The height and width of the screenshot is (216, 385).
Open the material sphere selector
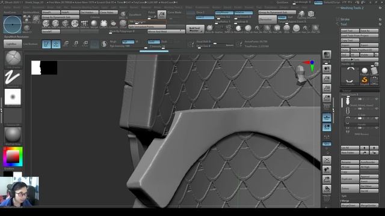(13, 135)
